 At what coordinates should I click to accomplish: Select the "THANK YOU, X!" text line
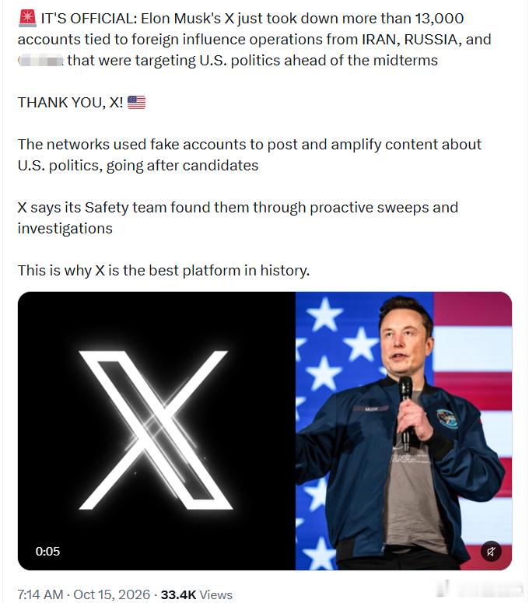coord(70,103)
